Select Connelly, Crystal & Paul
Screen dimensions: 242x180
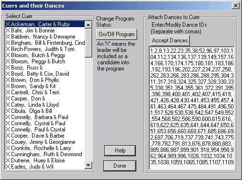pyautogui.click(x=45, y=123)
